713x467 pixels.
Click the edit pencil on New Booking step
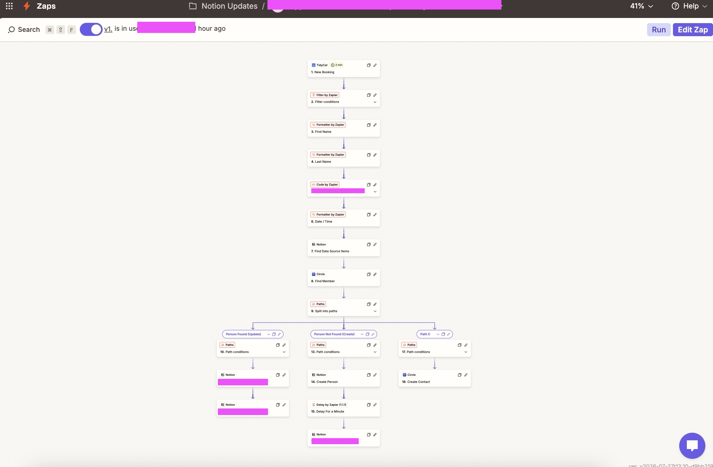click(375, 65)
